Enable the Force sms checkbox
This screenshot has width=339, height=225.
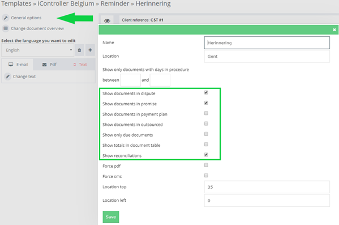tap(206, 175)
